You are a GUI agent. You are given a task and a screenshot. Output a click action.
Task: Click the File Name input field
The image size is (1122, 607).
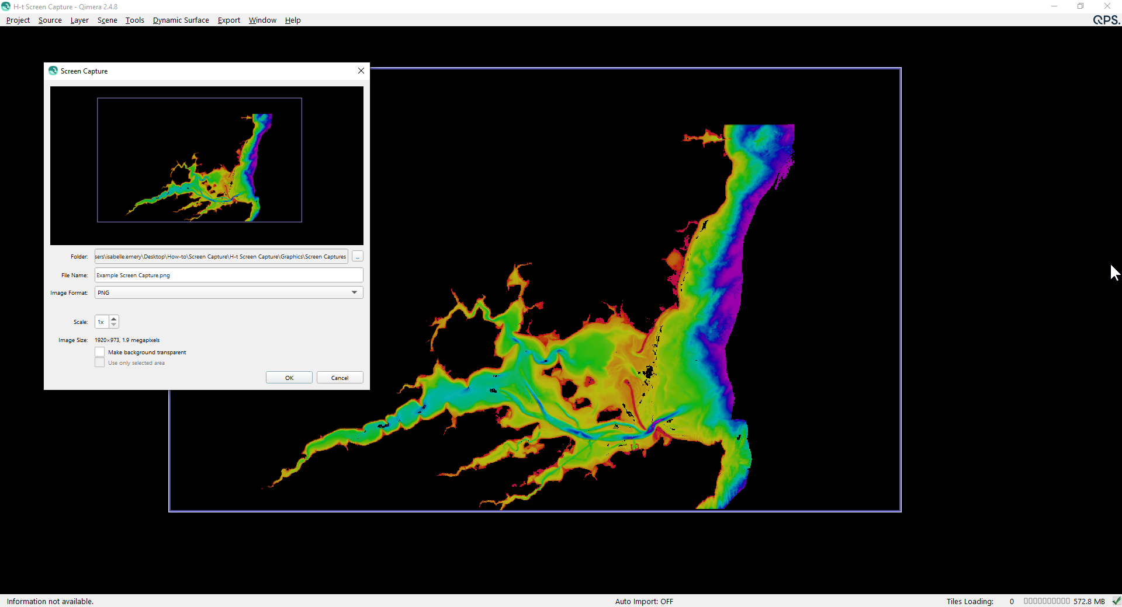click(228, 275)
